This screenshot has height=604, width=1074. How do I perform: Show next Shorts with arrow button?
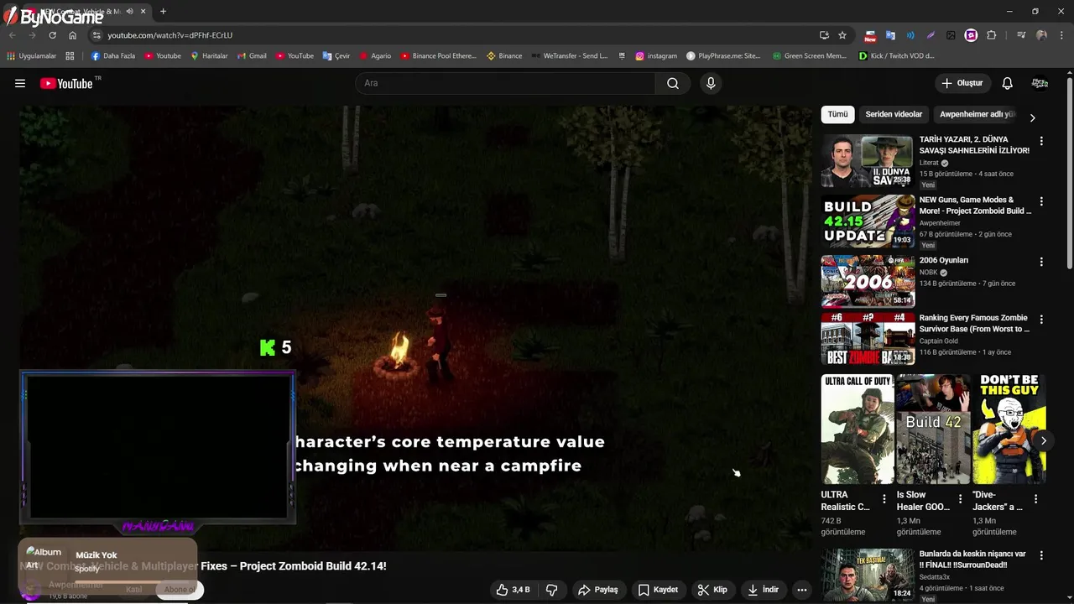tap(1043, 440)
